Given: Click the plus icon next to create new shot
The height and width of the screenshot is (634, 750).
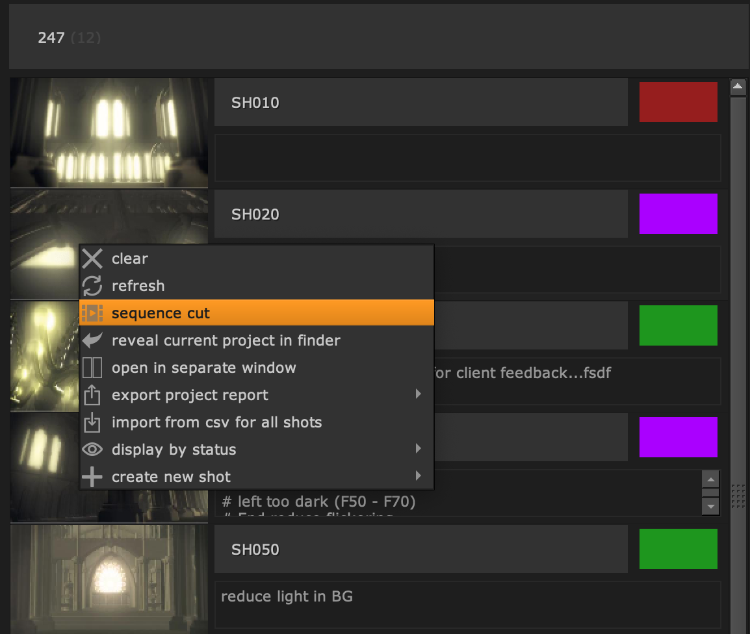Looking at the screenshot, I should (x=92, y=476).
